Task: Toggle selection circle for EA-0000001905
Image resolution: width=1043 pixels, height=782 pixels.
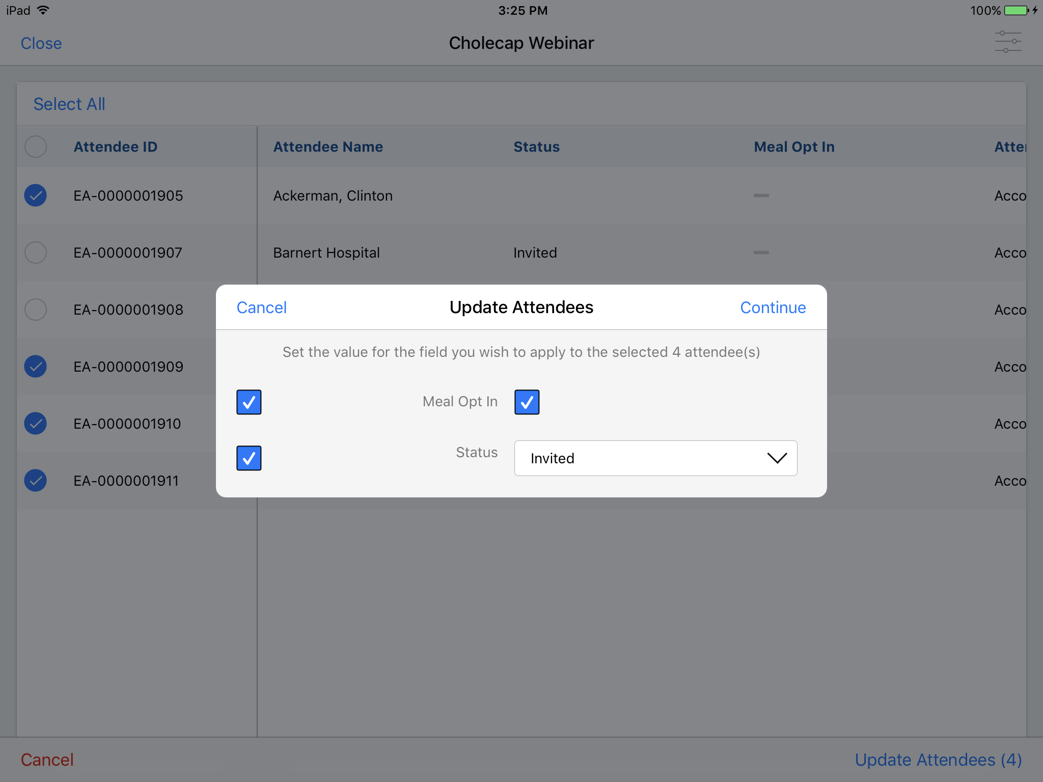Action: (36, 195)
